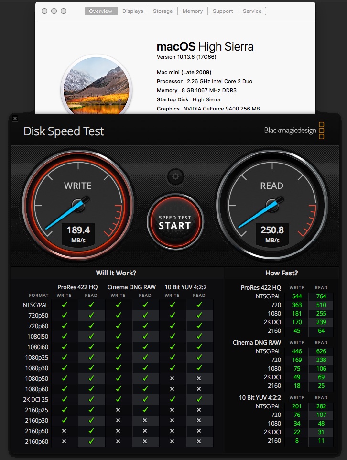347x460 pixels.
Task: Click the Processor 2.26 GHz Intel Core 2 Duo line
Action: coord(205,81)
